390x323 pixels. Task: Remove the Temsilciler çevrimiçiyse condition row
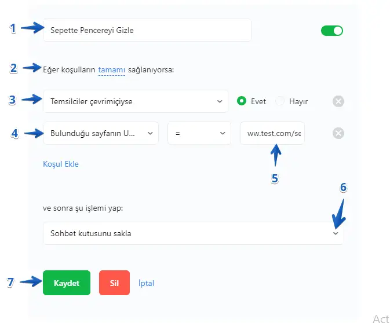tap(338, 101)
